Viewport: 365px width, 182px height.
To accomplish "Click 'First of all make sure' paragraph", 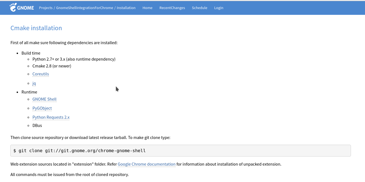I will coord(64,43).
